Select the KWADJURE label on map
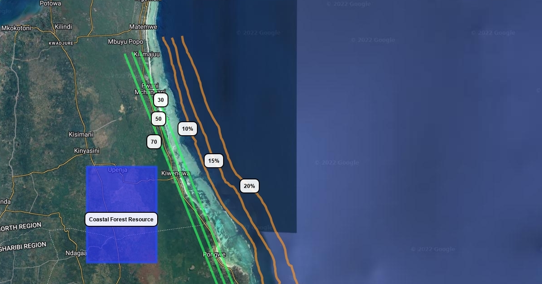The image size is (542, 284). [x=61, y=43]
